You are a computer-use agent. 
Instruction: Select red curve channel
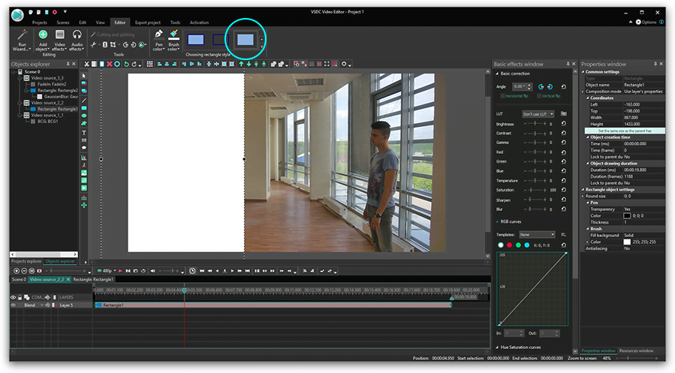509,245
